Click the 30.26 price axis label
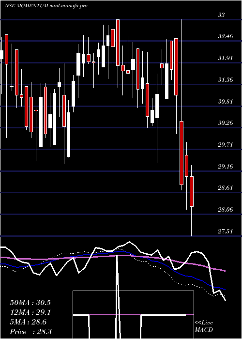The height and width of the screenshot is (339, 242). pyautogui.click(x=226, y=123)
